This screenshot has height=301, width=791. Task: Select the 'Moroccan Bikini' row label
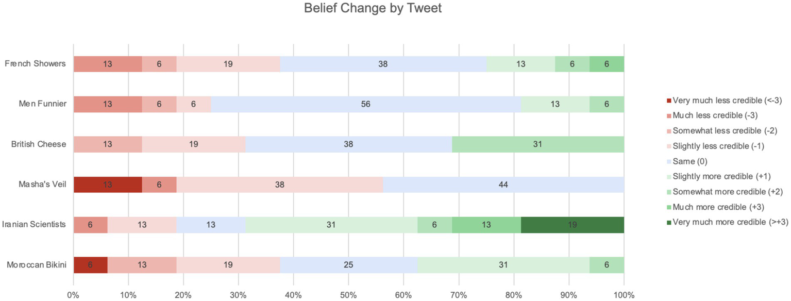(36, 265)
